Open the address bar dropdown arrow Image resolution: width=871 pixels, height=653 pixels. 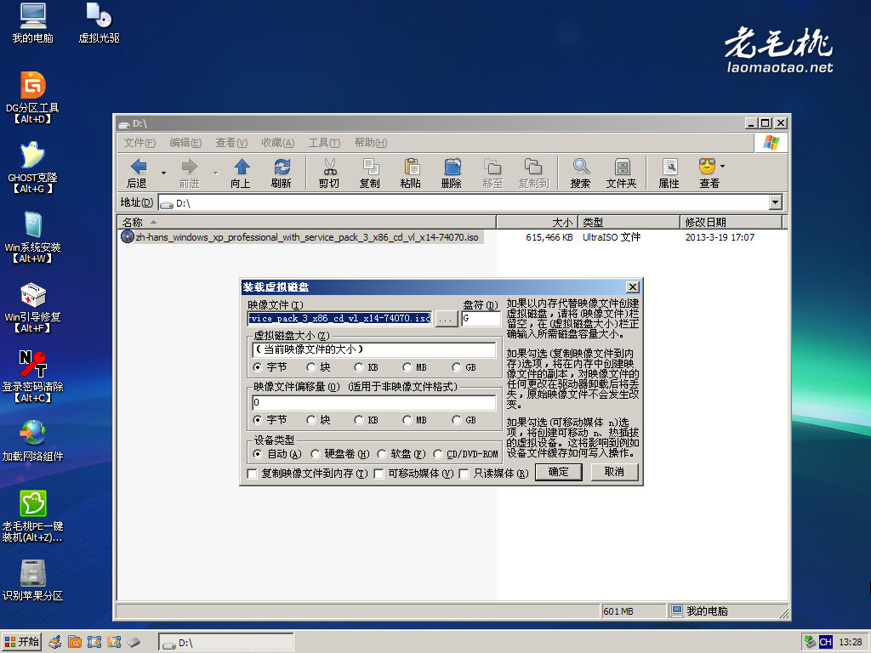776,202
